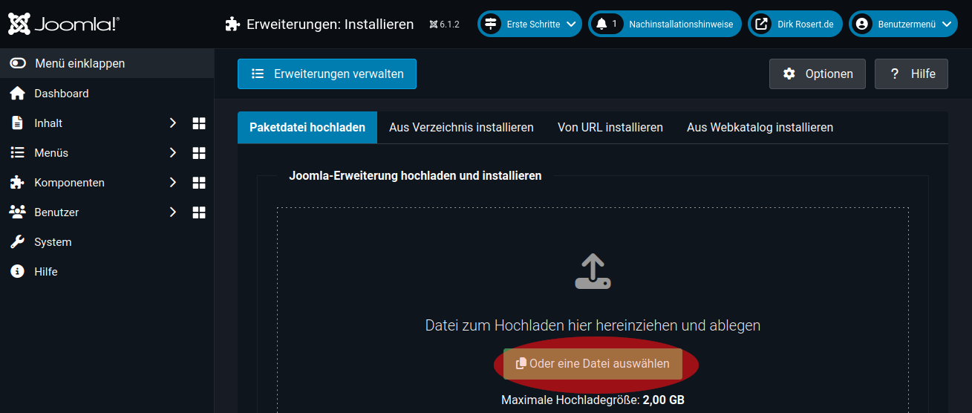Expand the Menüs submenu chevron
This screenshot has height=413, width=972.
(173, 153)
